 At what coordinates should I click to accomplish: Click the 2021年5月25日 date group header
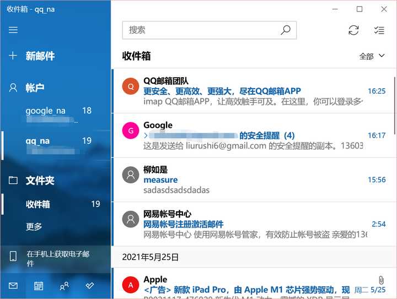pos(253,257)
